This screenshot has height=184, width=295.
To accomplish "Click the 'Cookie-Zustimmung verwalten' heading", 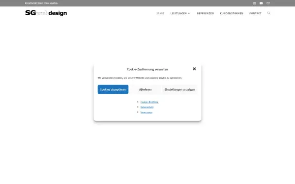I will (x=147, y=69).
